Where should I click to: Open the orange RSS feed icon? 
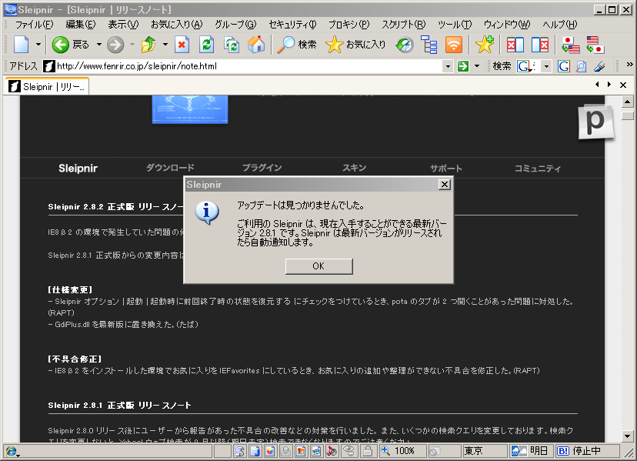[454, 45]
